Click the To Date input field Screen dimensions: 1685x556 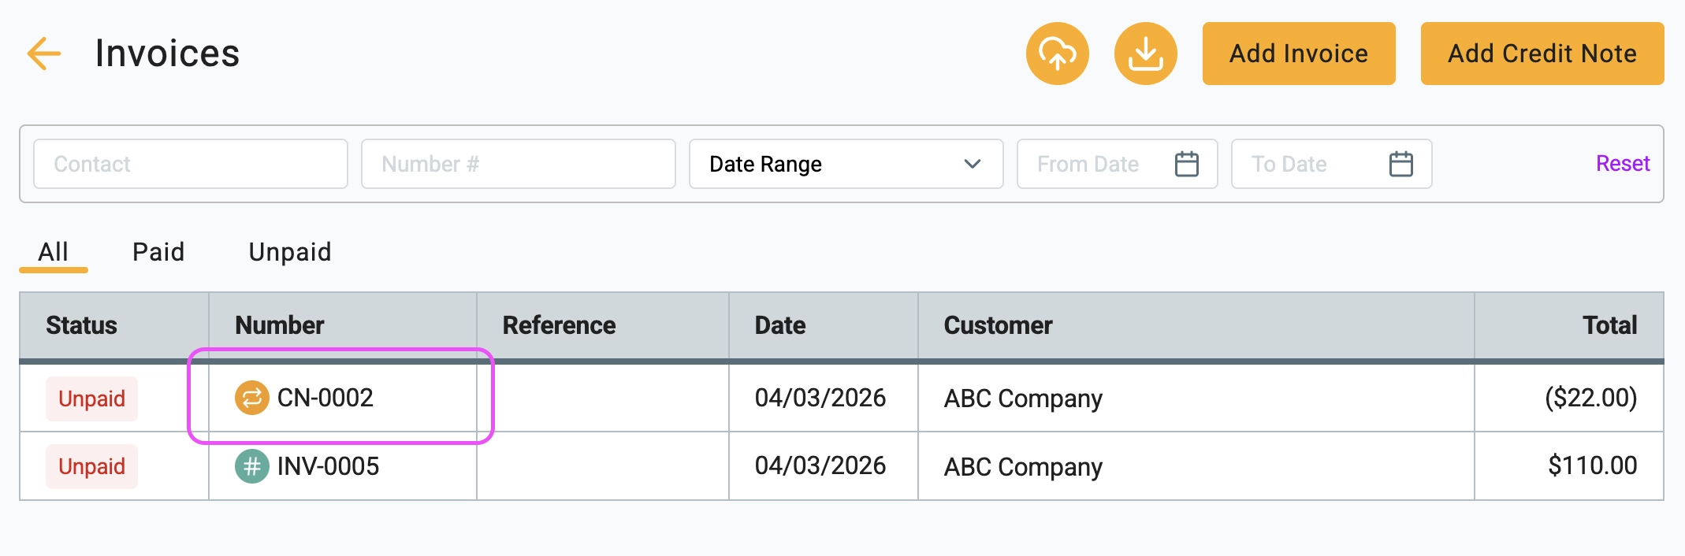click(1331, 164)
